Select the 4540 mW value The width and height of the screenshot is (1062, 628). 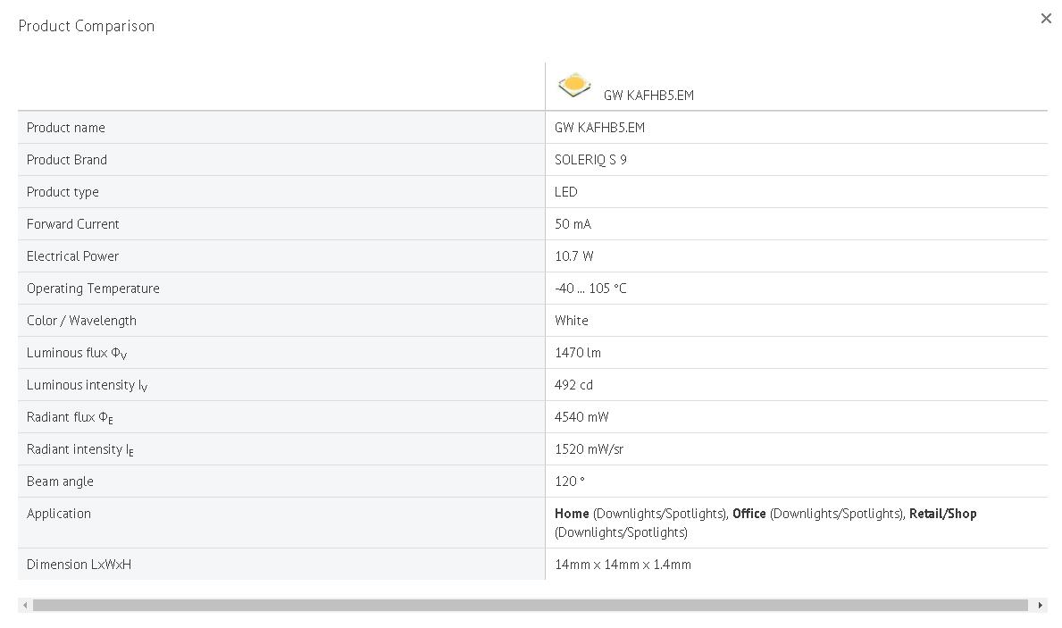pyautogui.click(x=581, y=417)
